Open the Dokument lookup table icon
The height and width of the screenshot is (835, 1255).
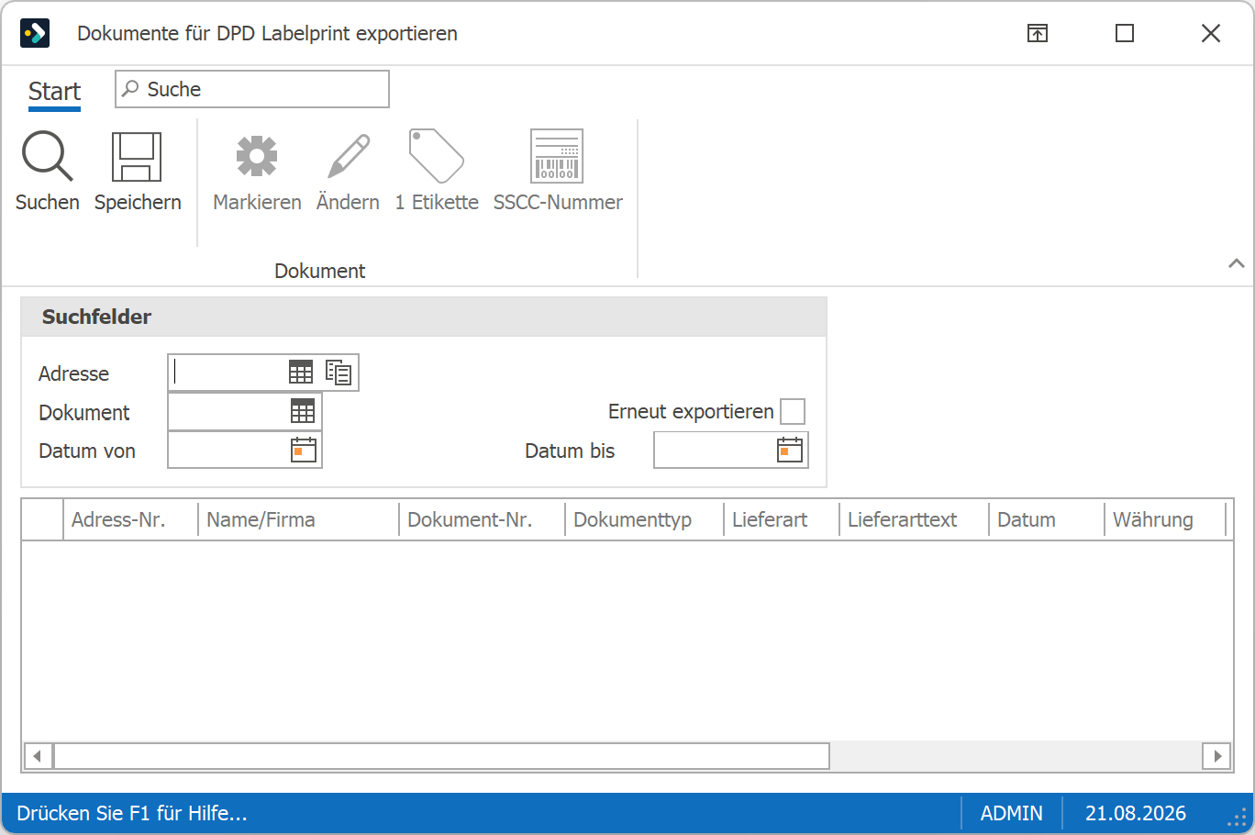pyautogui.click(x=303, y=411)
